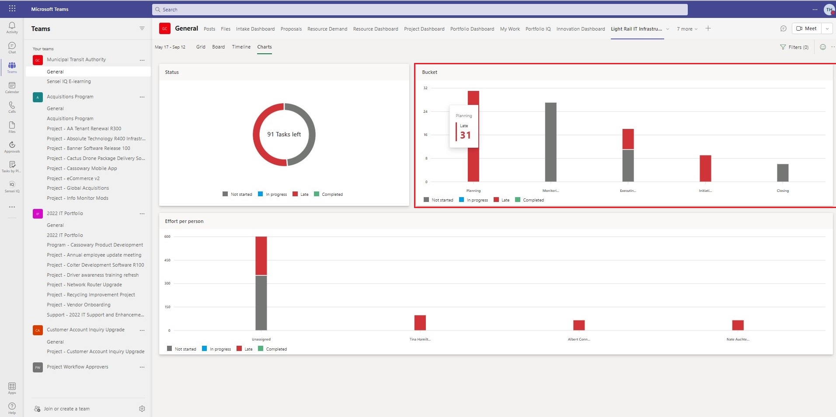
Task: Open Light Rail IT Infrastru tab dropdown chevron
Action: click(667, 29)
